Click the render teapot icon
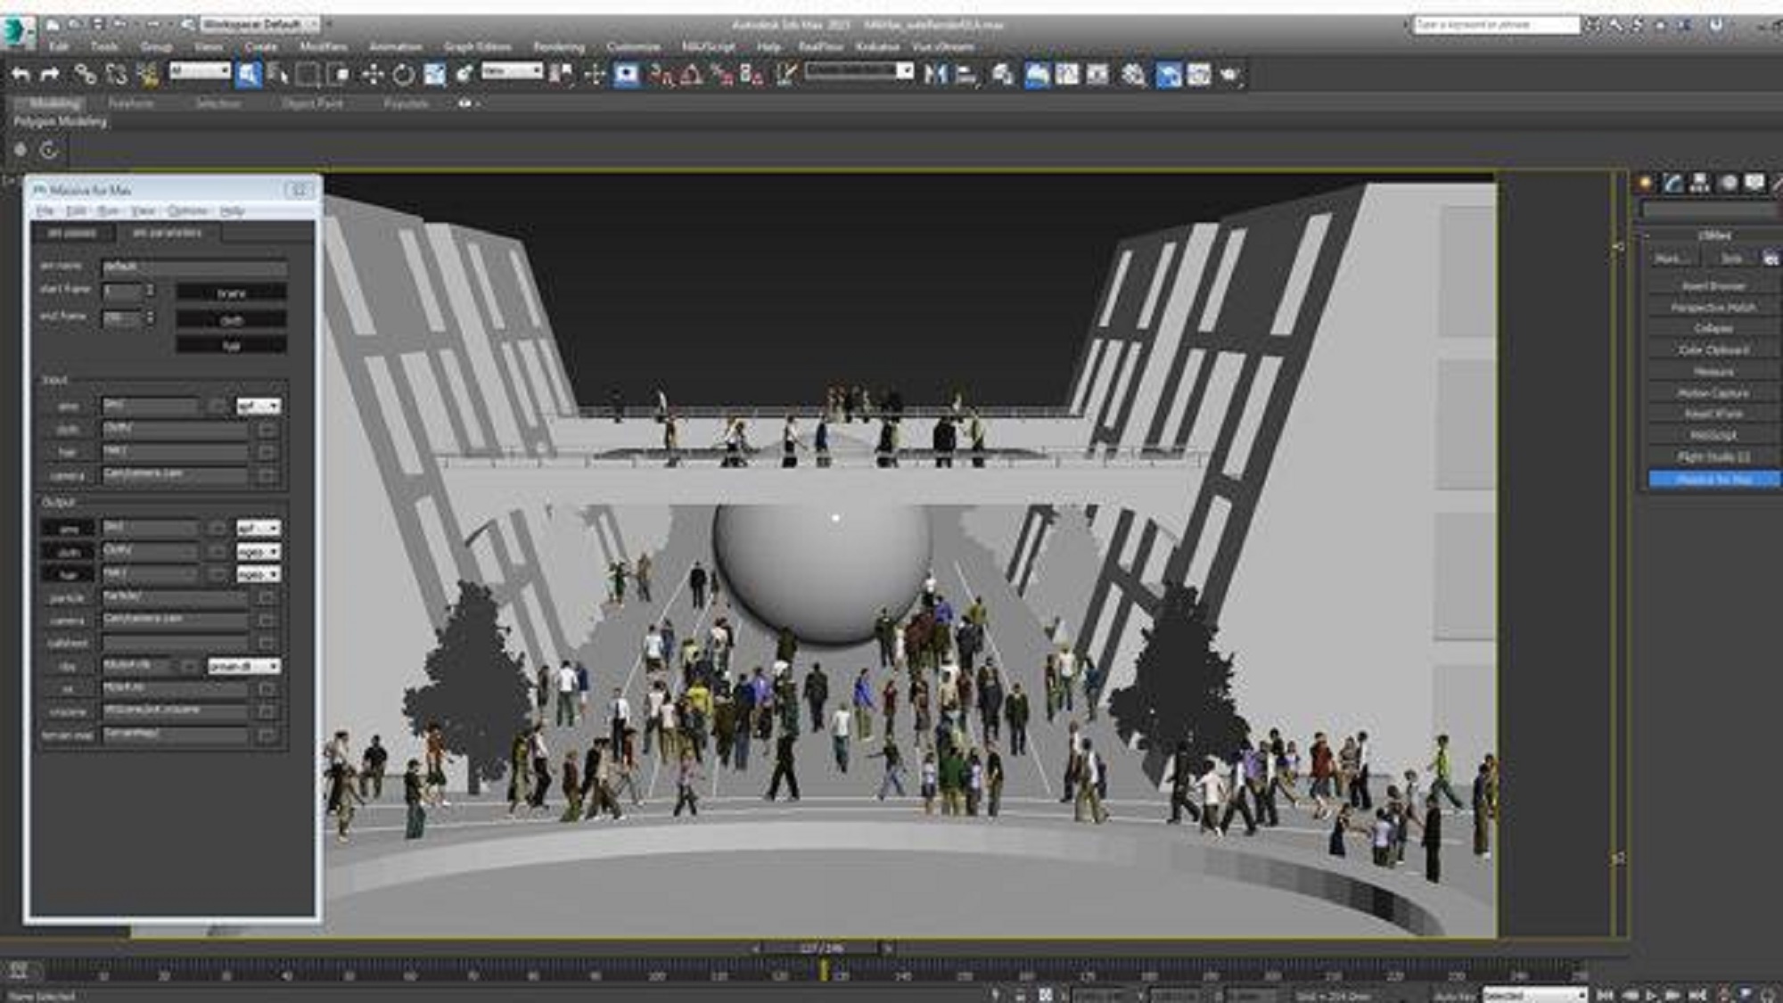 tap(1231, 75)
